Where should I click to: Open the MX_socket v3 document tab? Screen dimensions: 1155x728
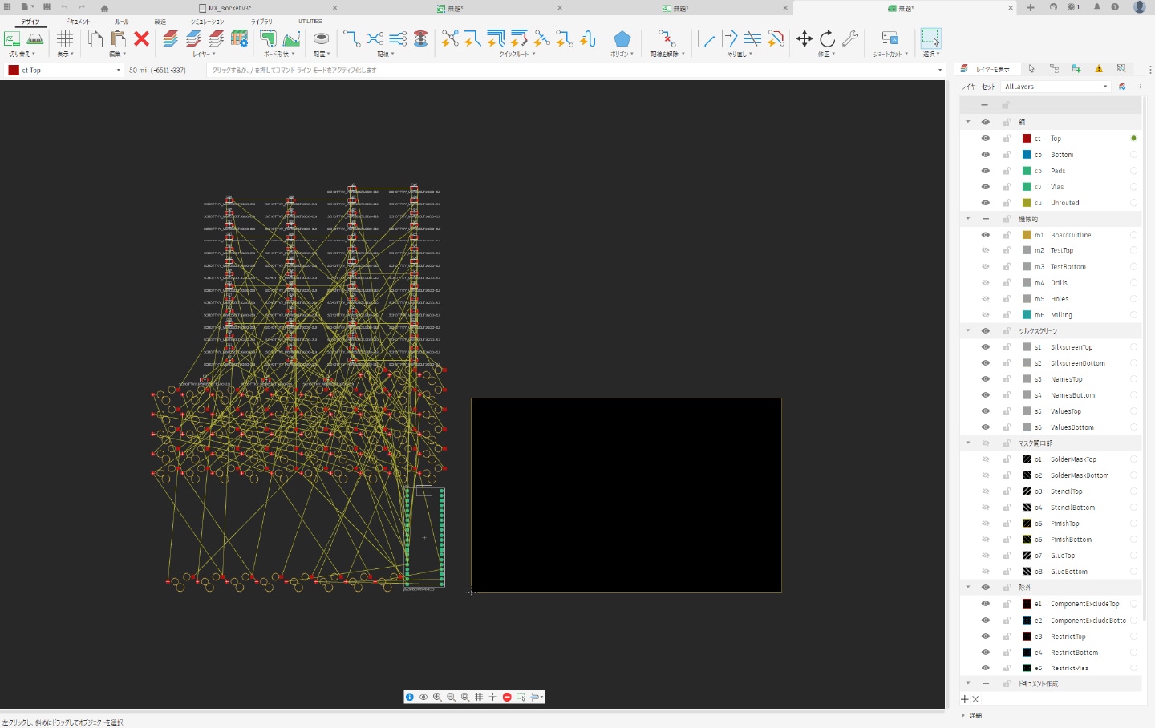(229, 8)
